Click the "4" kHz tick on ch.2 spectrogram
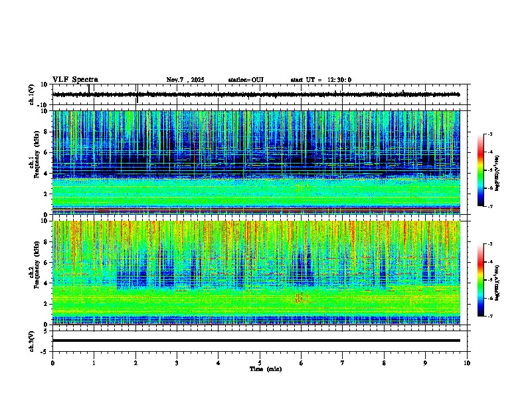 tap(46, 283)
